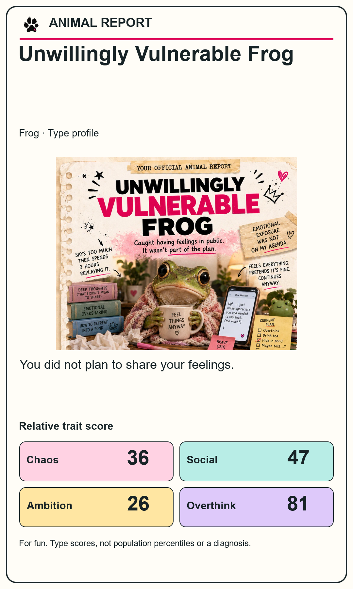Select the purple Overthink 81 card
This screenshot has height=589, width=353.
point(257,507)
